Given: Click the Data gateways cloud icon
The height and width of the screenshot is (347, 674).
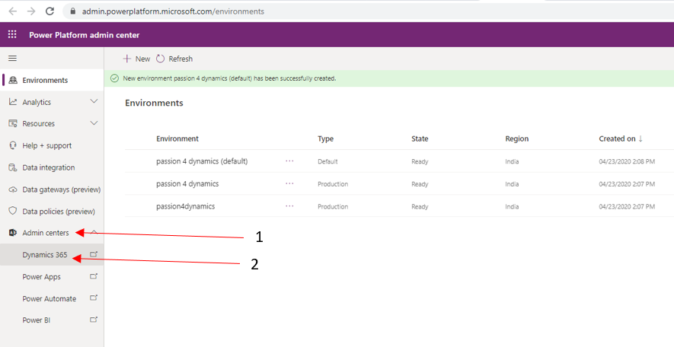Looking at the screenshot, I should click(x=13, y=189).
